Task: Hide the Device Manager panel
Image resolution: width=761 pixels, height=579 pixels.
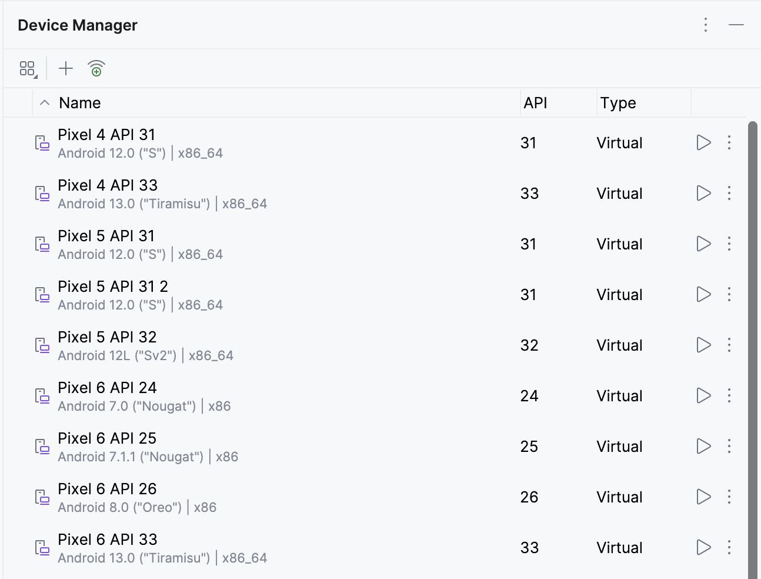Action: pos(737,25)
